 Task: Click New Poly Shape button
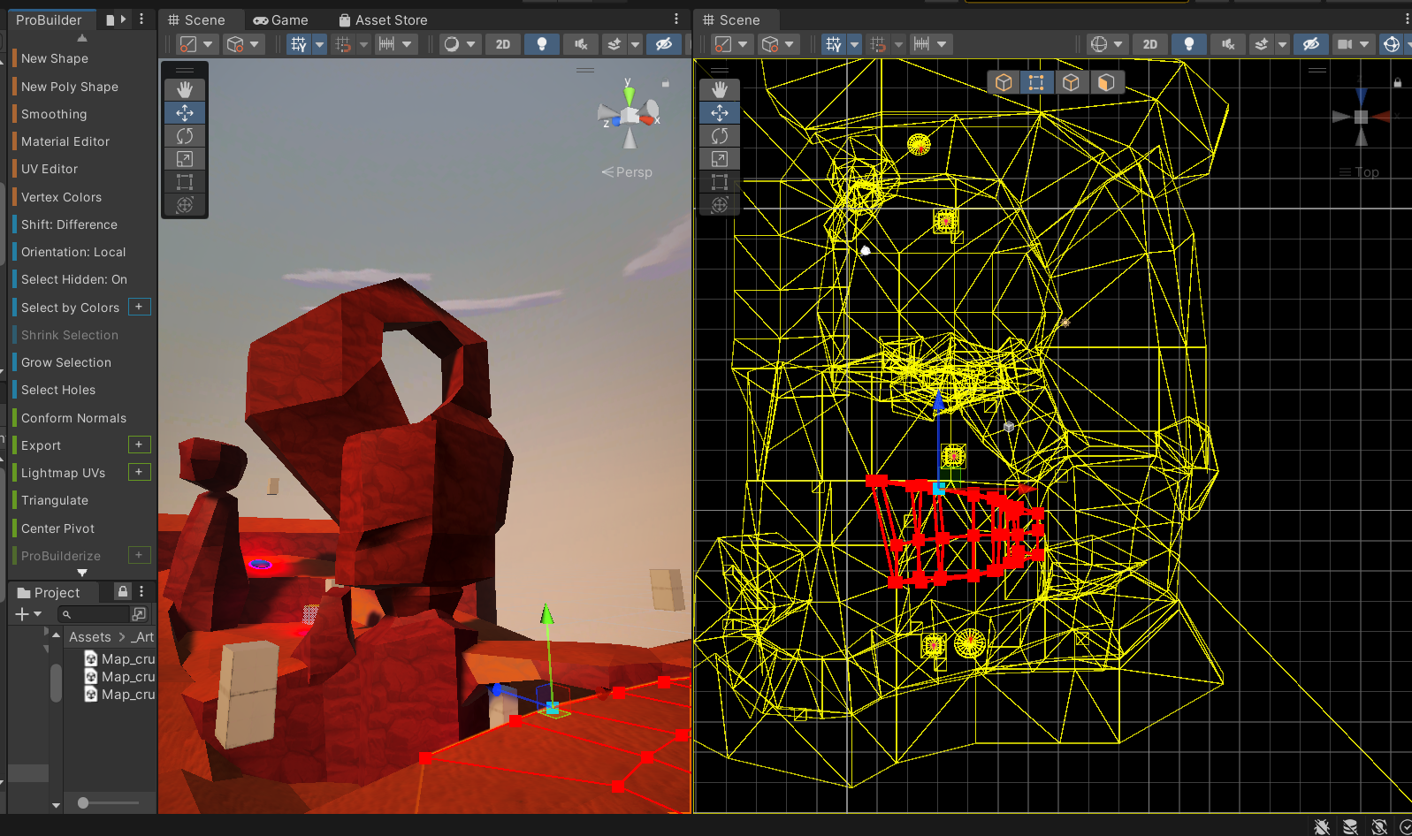tap(70, 87)
